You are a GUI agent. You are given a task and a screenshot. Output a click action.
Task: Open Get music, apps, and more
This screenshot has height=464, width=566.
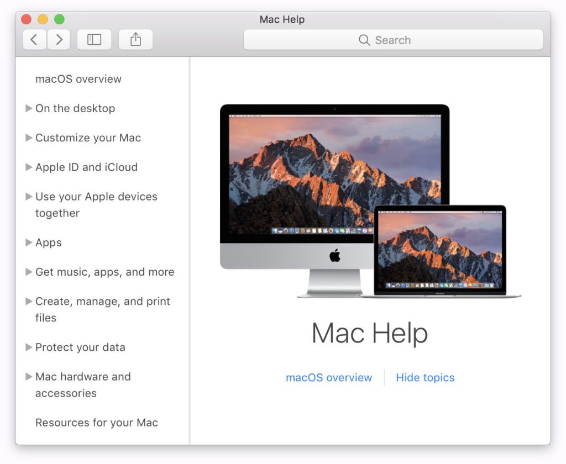[x=104, y=272]
